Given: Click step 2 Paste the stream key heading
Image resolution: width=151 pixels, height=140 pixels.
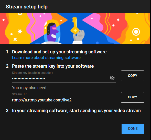Looking at the screenshot, I should click(x=53, y=66).
